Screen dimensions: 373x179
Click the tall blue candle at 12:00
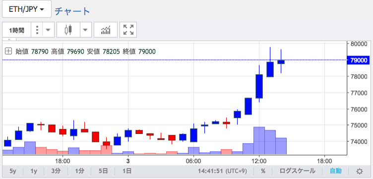click(259, 86)
